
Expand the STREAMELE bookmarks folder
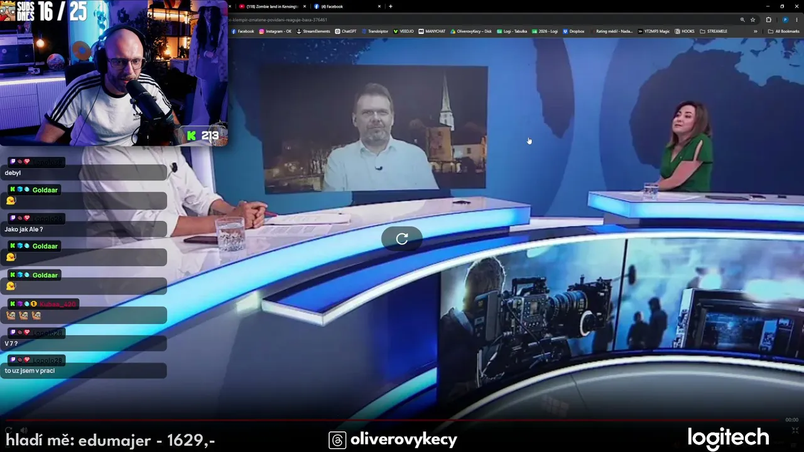pyautogui.click(x=714, y=31)
